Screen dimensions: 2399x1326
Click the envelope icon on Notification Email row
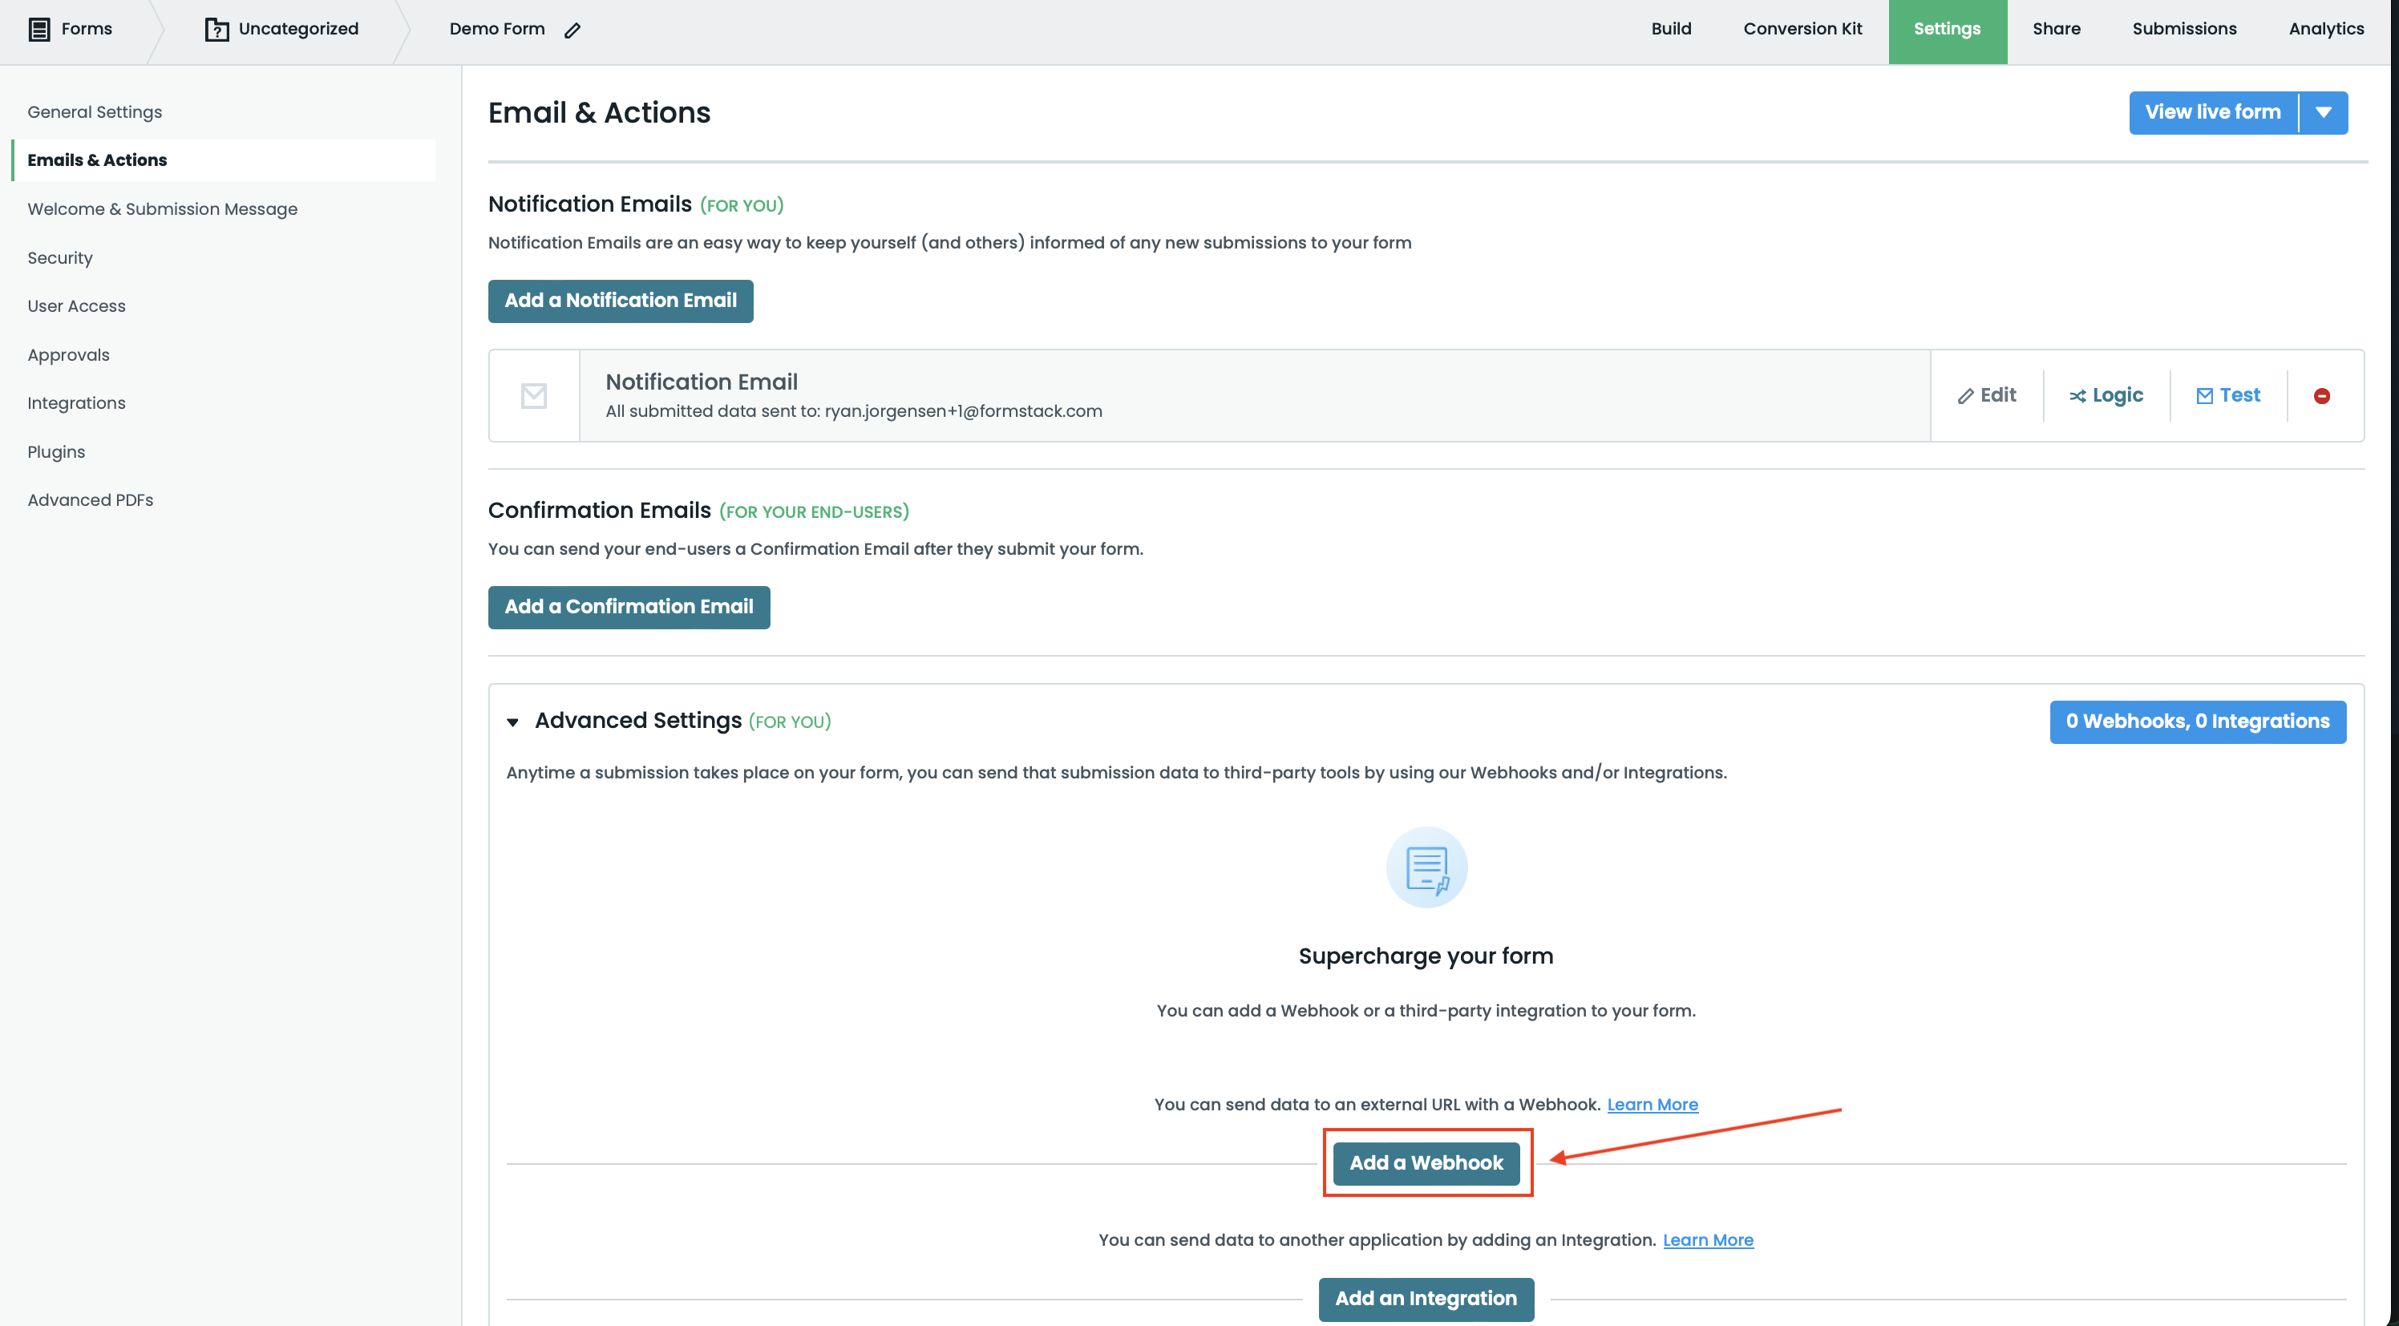tap(534, 396)
